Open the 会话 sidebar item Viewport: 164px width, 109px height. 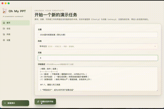coord(15,28)
